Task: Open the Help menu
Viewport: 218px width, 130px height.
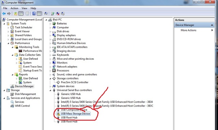Action: point(33,8)
